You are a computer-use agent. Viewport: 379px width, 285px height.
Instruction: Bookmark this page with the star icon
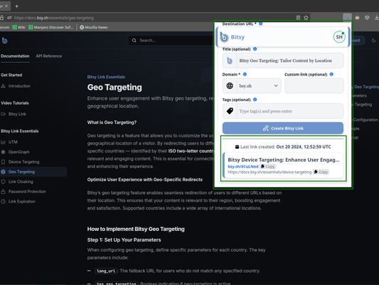click(306, 18)
